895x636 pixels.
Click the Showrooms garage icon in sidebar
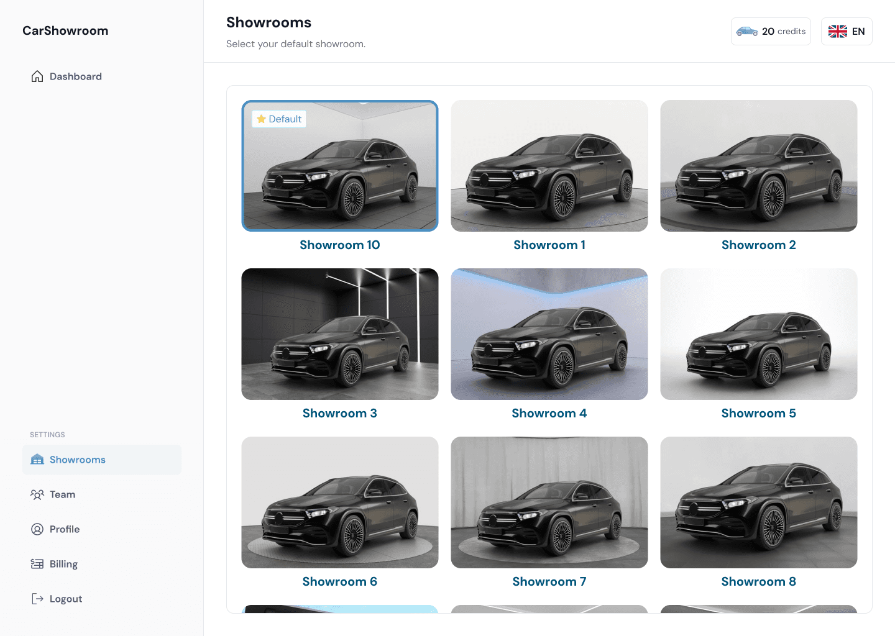tap(37, 460)
